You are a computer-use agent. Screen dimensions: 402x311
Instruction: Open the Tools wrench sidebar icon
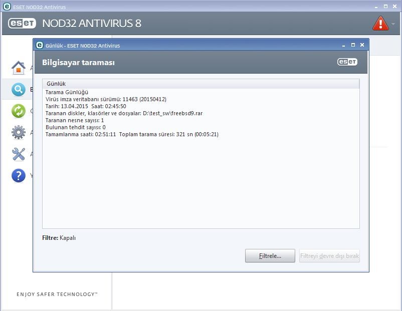pyautogui.click(x=19, y=154)
